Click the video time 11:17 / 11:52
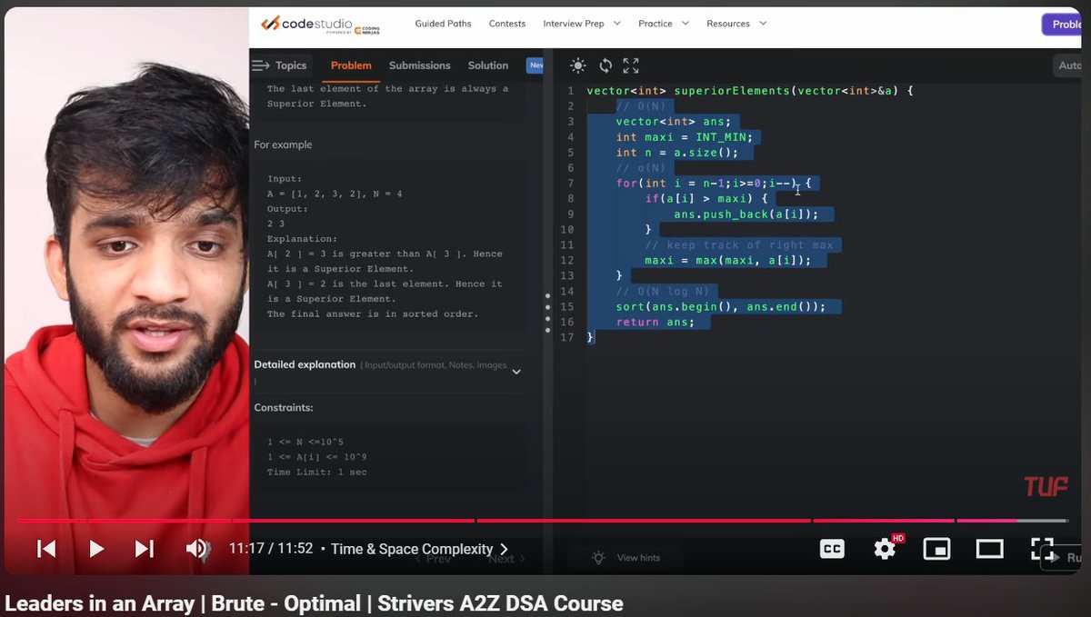The height and width of the screenshot is (617, 1091). [270, 549]
